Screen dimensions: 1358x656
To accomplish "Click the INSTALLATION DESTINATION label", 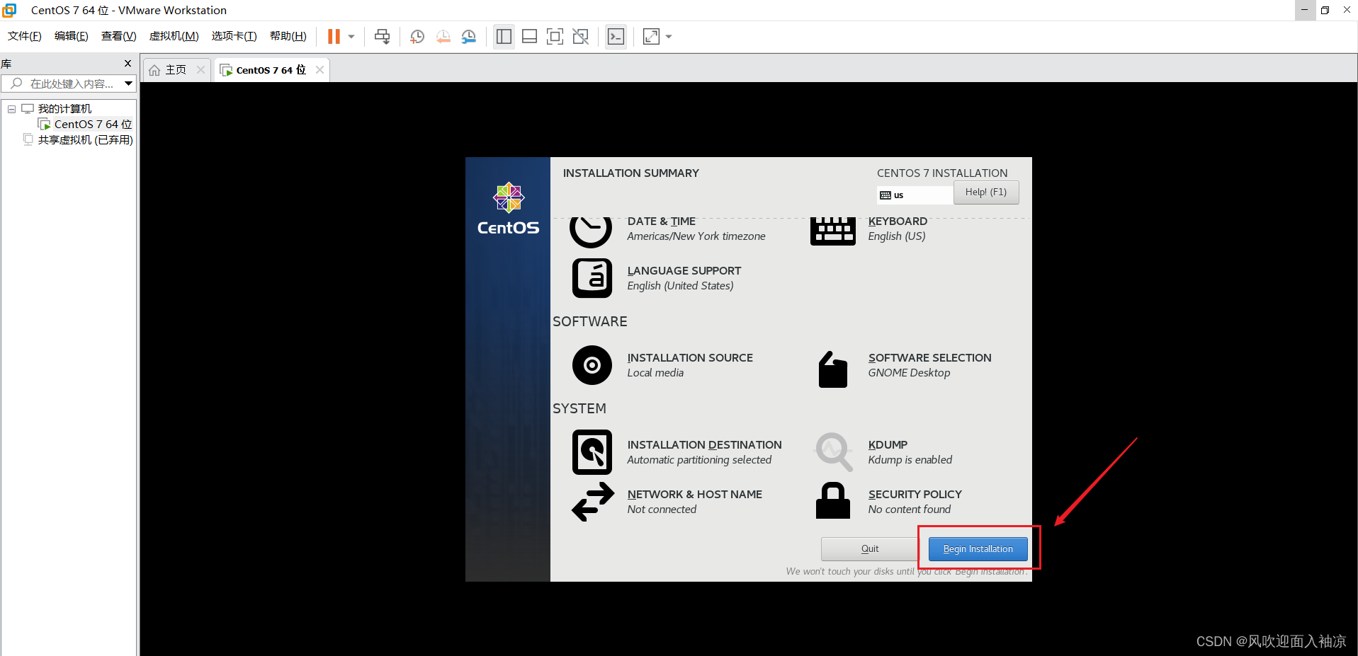I will (705, 445).
